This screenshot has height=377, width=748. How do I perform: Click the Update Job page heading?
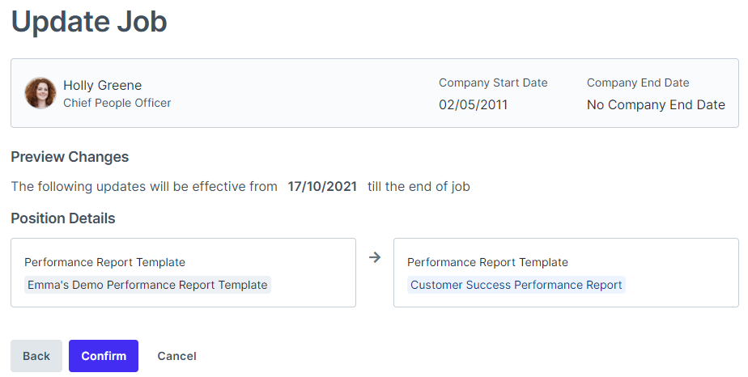[89, 22]
